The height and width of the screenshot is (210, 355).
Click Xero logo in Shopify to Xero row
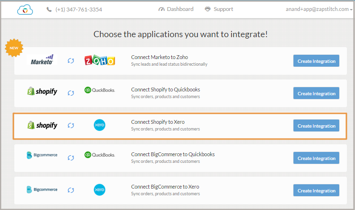tap(100, 125)
